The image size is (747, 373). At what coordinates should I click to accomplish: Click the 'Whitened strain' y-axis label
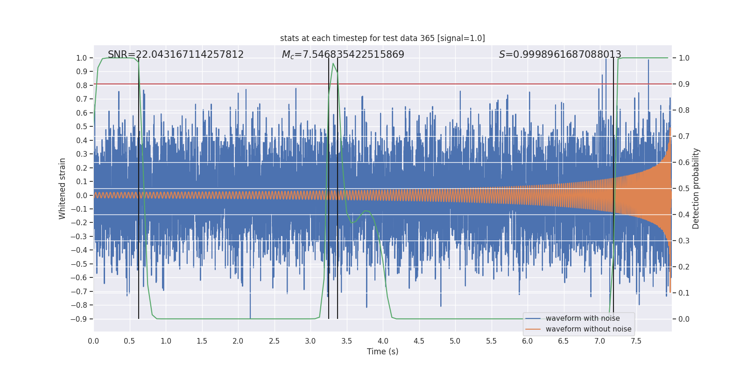pyautogui.click(x=62, y=188)
